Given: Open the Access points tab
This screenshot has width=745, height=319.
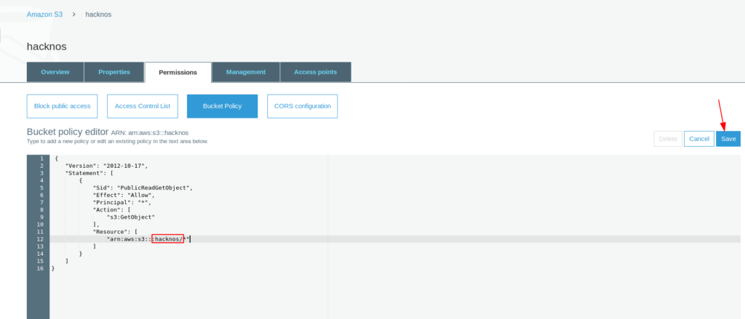Looking at the screenshot, I should point(315,73).
